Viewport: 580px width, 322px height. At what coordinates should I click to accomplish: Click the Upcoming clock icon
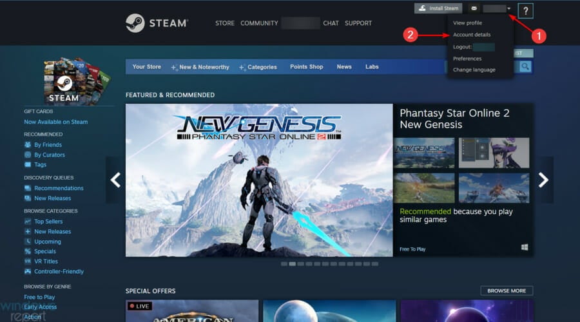tap(28, 241)
